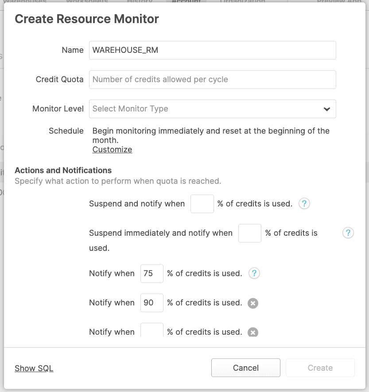Click the suspend and notify percentage field
The width and height of the screenshot is (369, 392).
pyautogui.click(x=202, y=203)
